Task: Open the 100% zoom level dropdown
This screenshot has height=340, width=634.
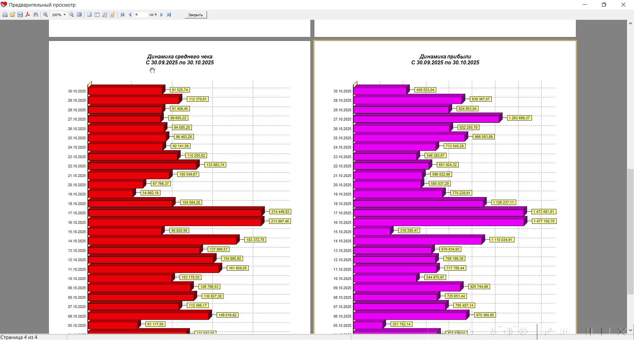Action: click(64, 15)
